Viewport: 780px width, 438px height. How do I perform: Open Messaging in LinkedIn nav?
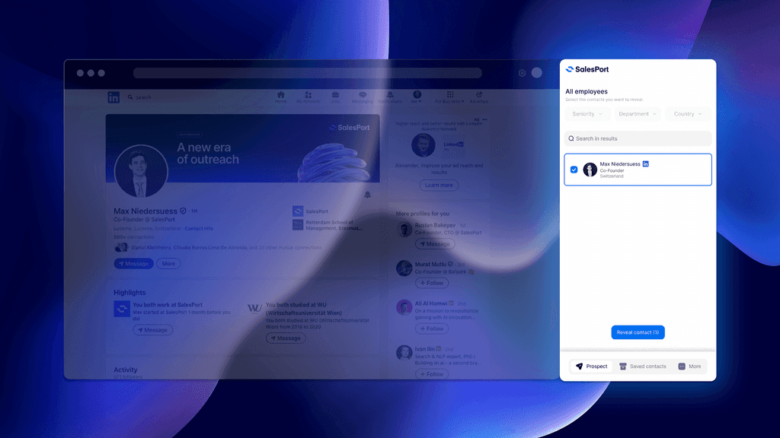362,97
